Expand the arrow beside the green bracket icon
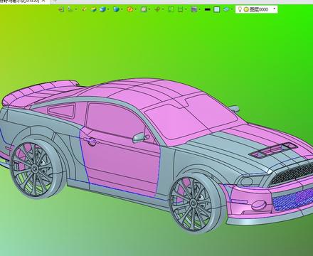 click(186, 9)
